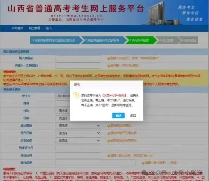Image resolution: width=209 pixels, height=181 pixels.
Task: Click the 再输入一次新密码 input field
Action: click(78, 65)
